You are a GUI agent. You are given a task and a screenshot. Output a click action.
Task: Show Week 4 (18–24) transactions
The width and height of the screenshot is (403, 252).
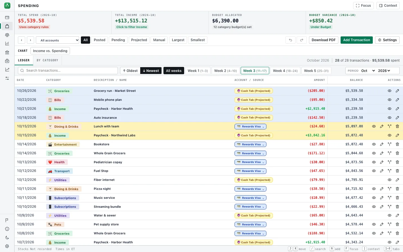(x=285, y=71)
